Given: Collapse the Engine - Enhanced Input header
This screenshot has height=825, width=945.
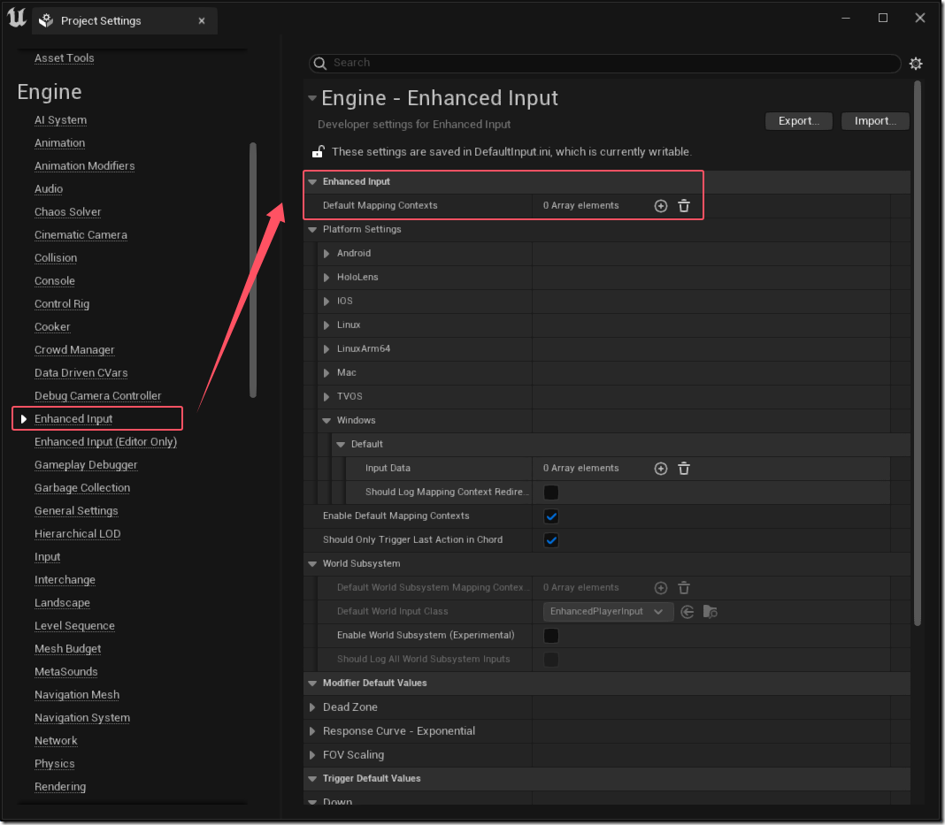Looking at the screenshot, I should pos(311,97).
